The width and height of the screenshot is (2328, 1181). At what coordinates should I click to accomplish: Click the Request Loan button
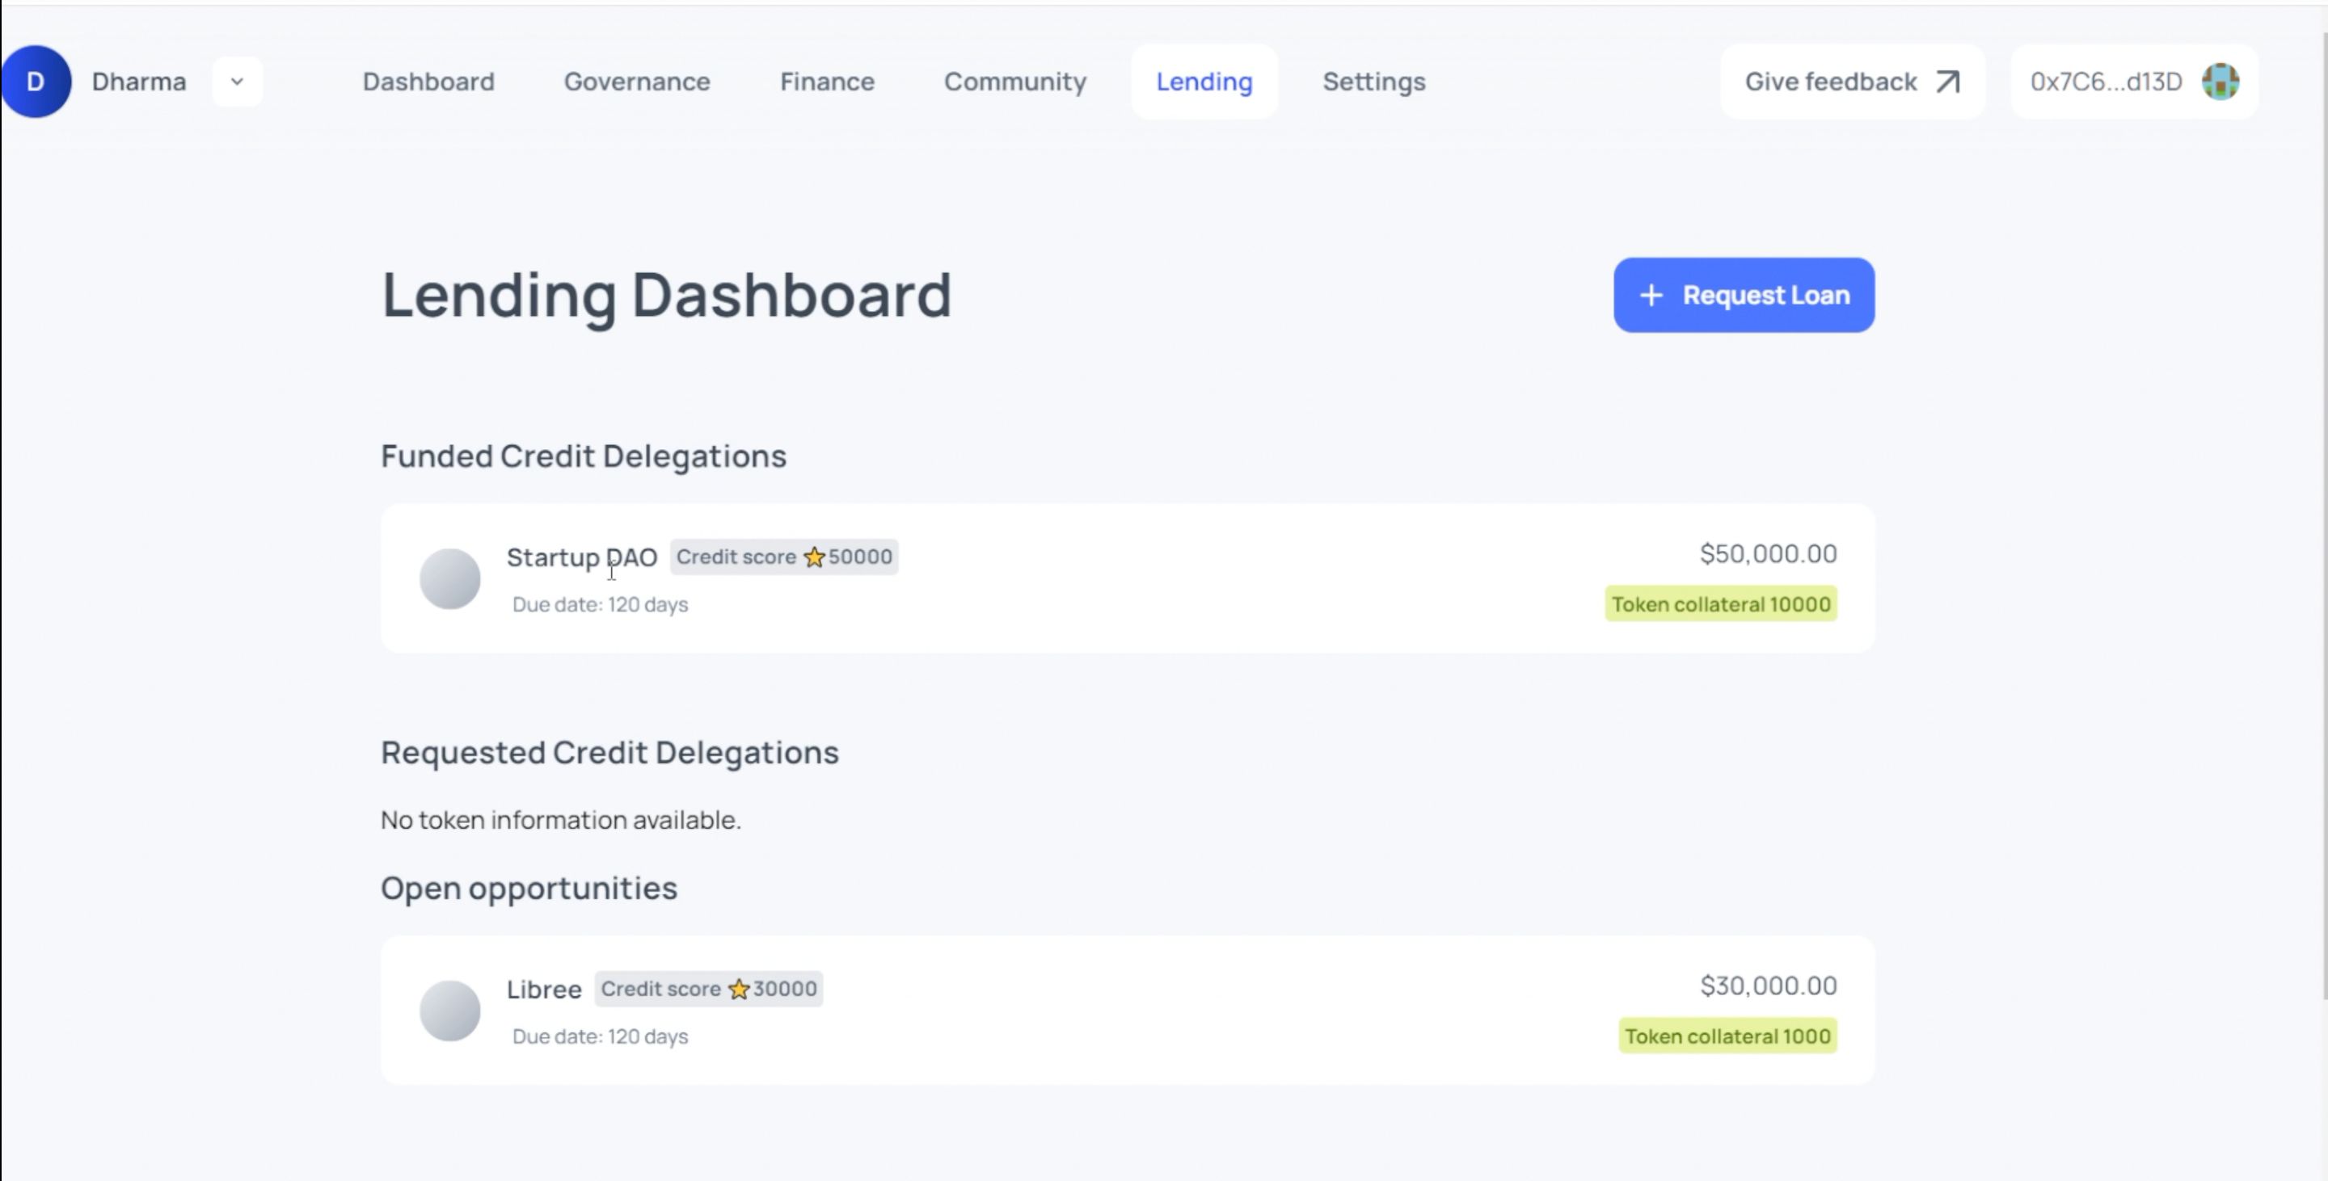[x=1744, y=296]
